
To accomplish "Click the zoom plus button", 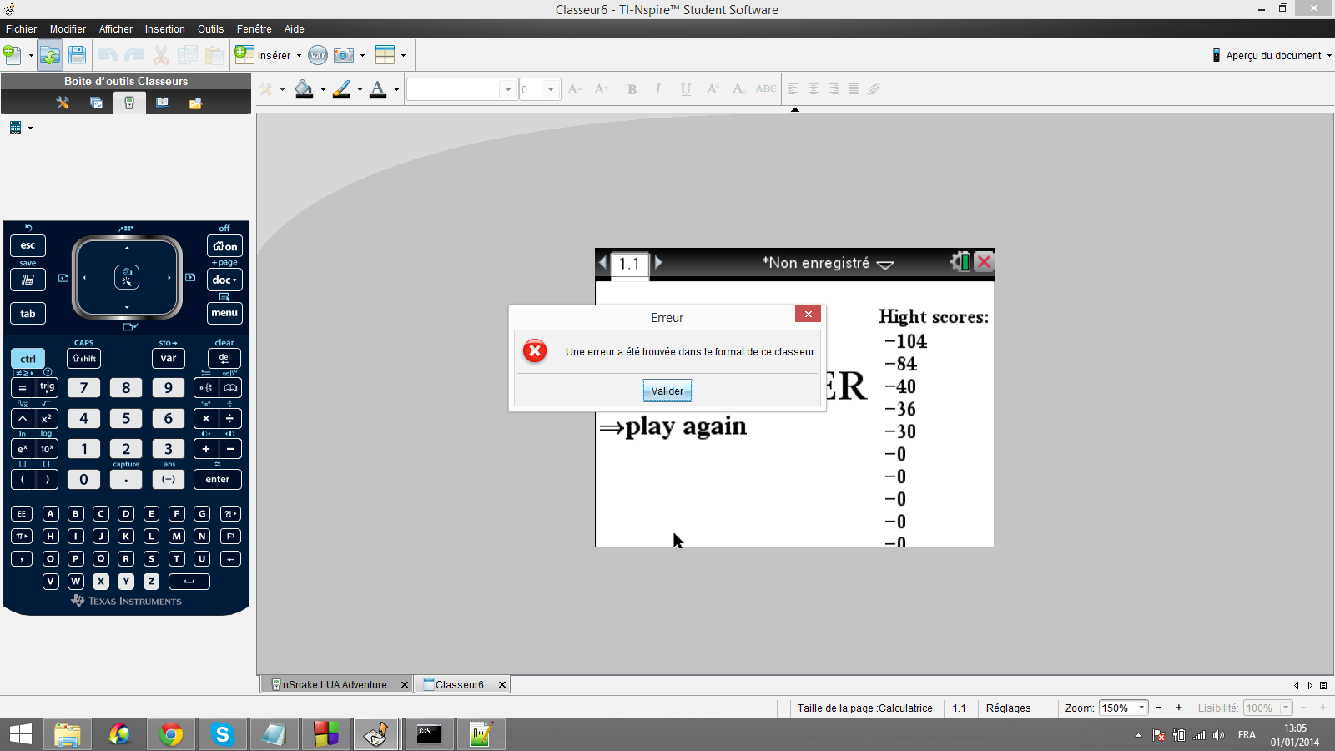I will [1178, 708].
